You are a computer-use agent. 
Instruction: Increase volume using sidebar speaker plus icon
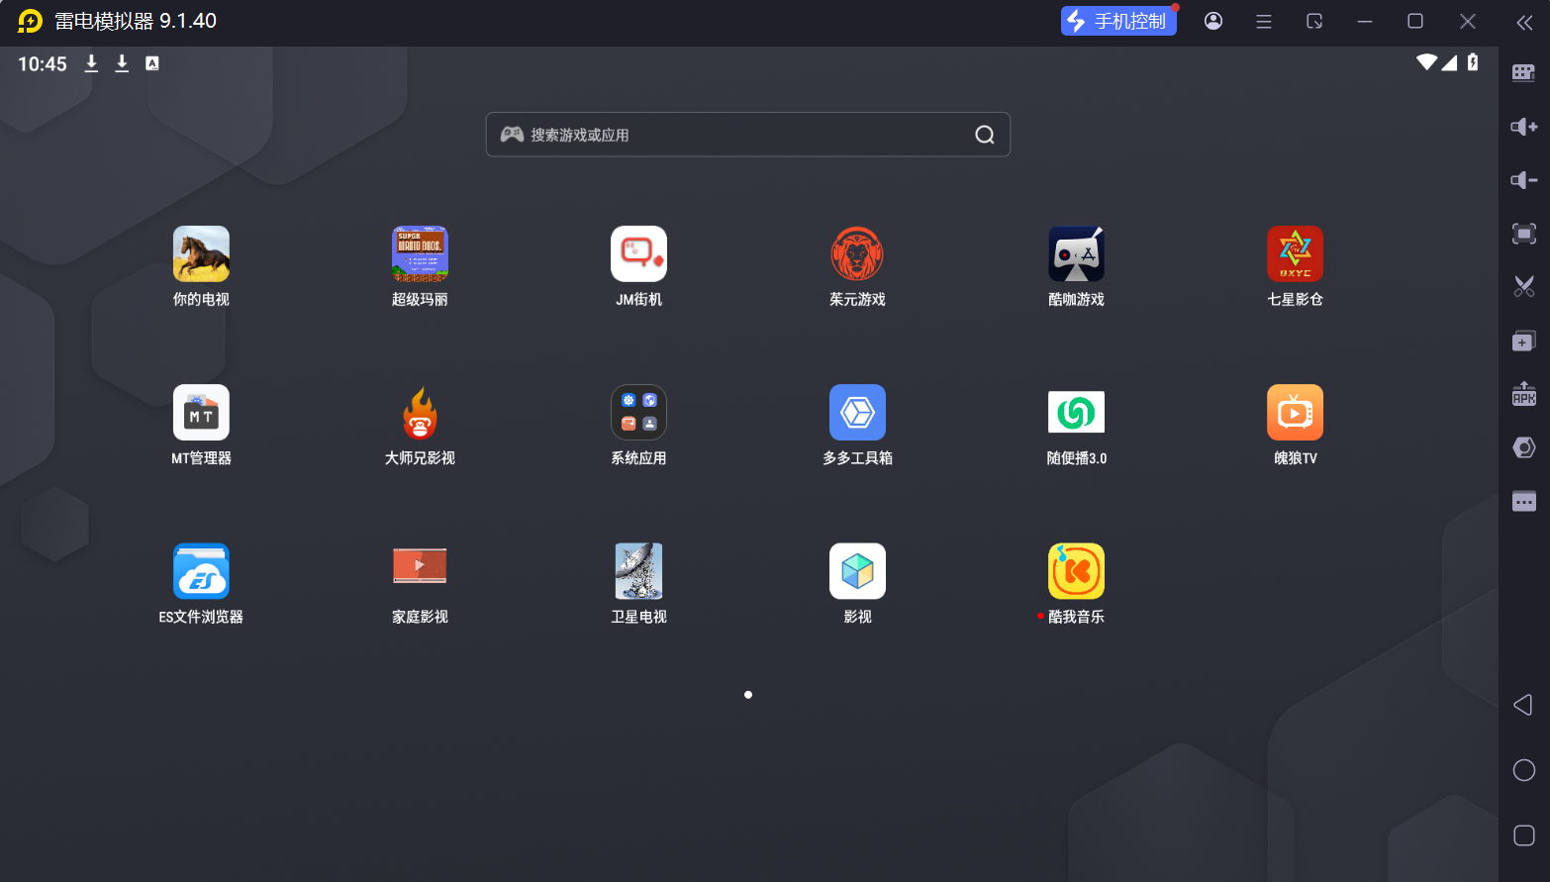point(1524,127)
